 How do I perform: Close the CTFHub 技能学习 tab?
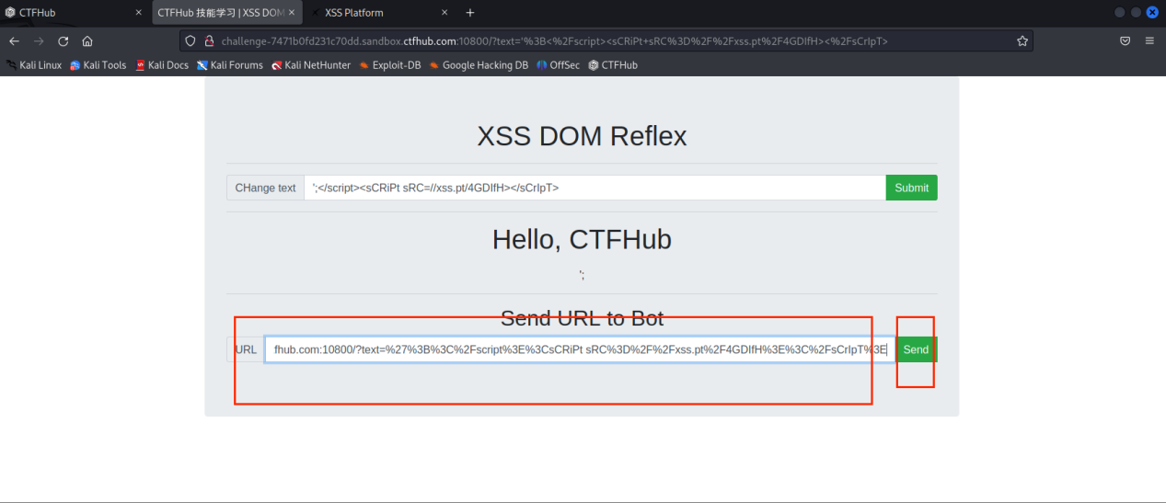coord(292,13)
